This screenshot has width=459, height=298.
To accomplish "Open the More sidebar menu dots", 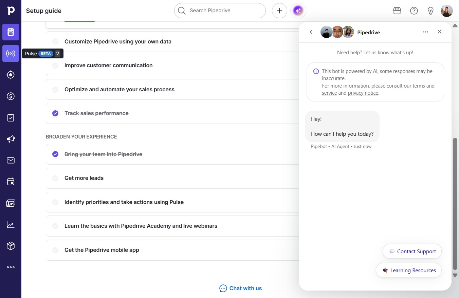I will click(11, 267).
